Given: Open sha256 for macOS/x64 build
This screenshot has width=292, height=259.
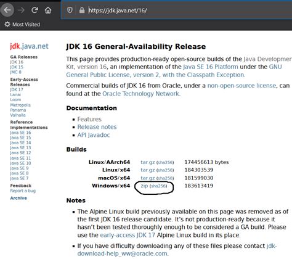Looking at the screenshot, I should [165, 178].
